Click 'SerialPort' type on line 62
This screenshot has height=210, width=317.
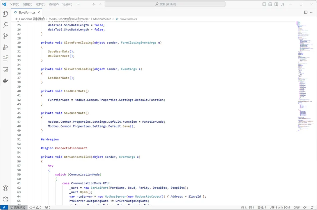coord(99,188)
